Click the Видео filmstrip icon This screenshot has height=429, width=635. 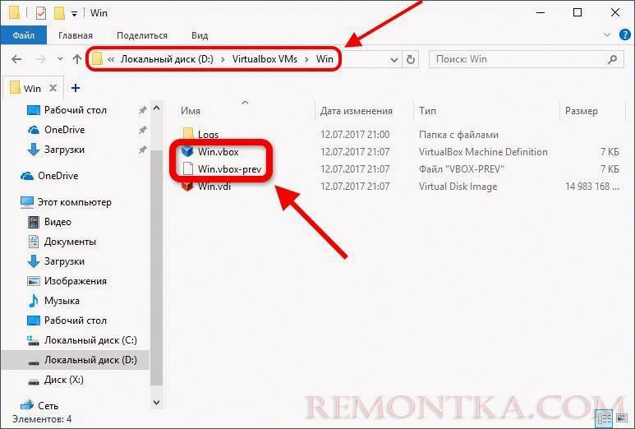click(34, 222)
